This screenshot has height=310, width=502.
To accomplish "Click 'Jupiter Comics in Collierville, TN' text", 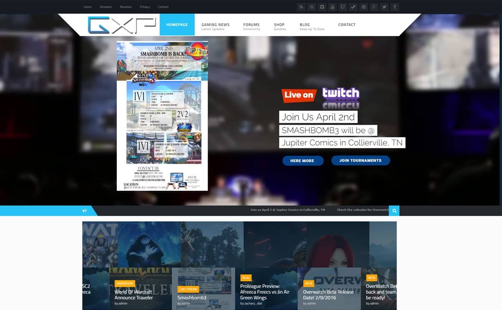I will 342,142.
